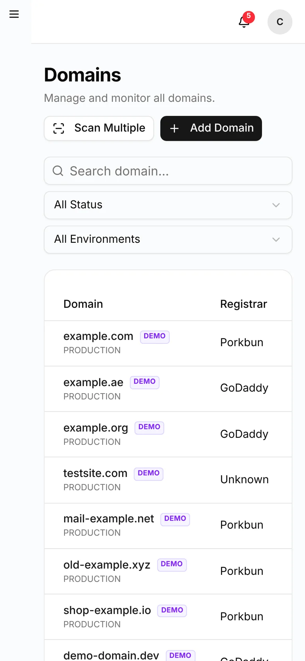Open the mail-example.net domain row
Image resolution: width=305 pixels, height=661 pixels.
click(x=168, y=526)
